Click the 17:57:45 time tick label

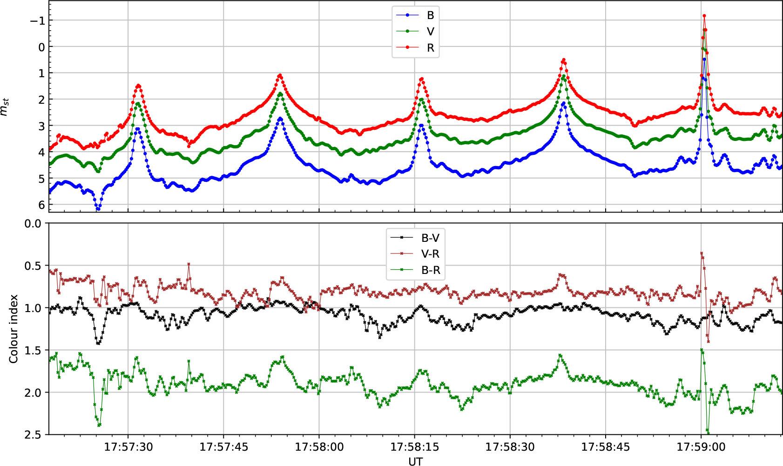coord(223,447)
